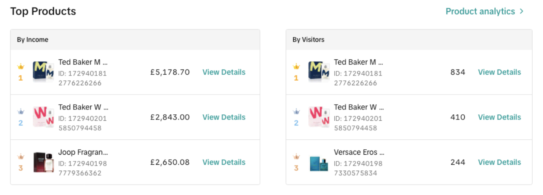
Task: Click the Ted Baker M thumbnail in By Visitors
Action: click(319, 72)
